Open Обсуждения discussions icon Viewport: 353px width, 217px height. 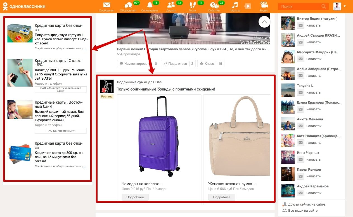coord(128,5)
